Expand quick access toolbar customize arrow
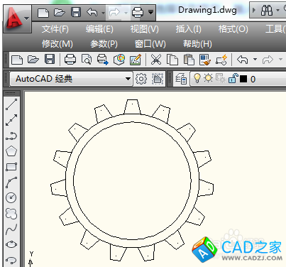 point(150,11)
